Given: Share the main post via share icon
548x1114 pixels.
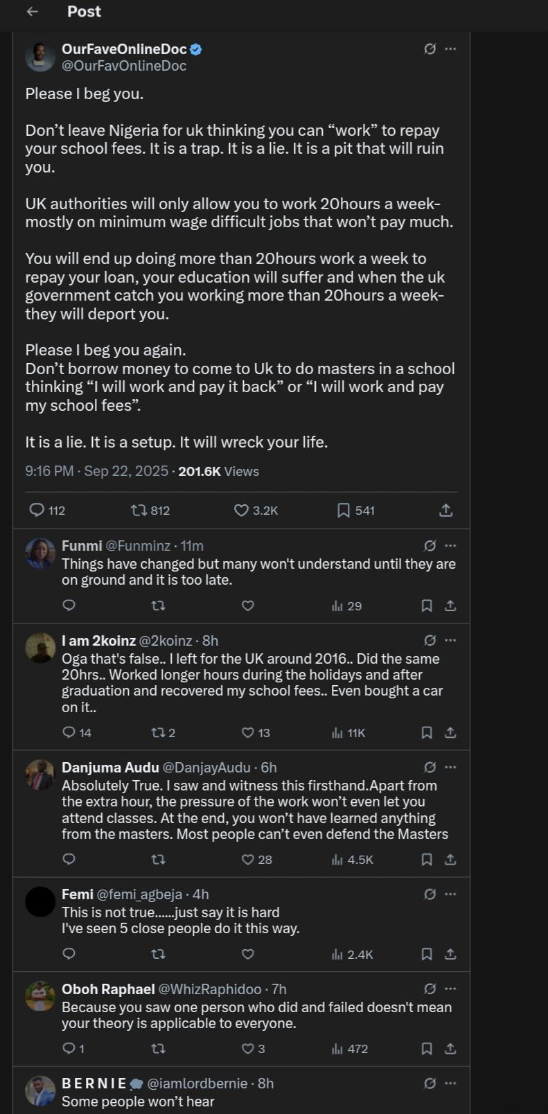Looking at the screenshot, I should pos(446,511).
